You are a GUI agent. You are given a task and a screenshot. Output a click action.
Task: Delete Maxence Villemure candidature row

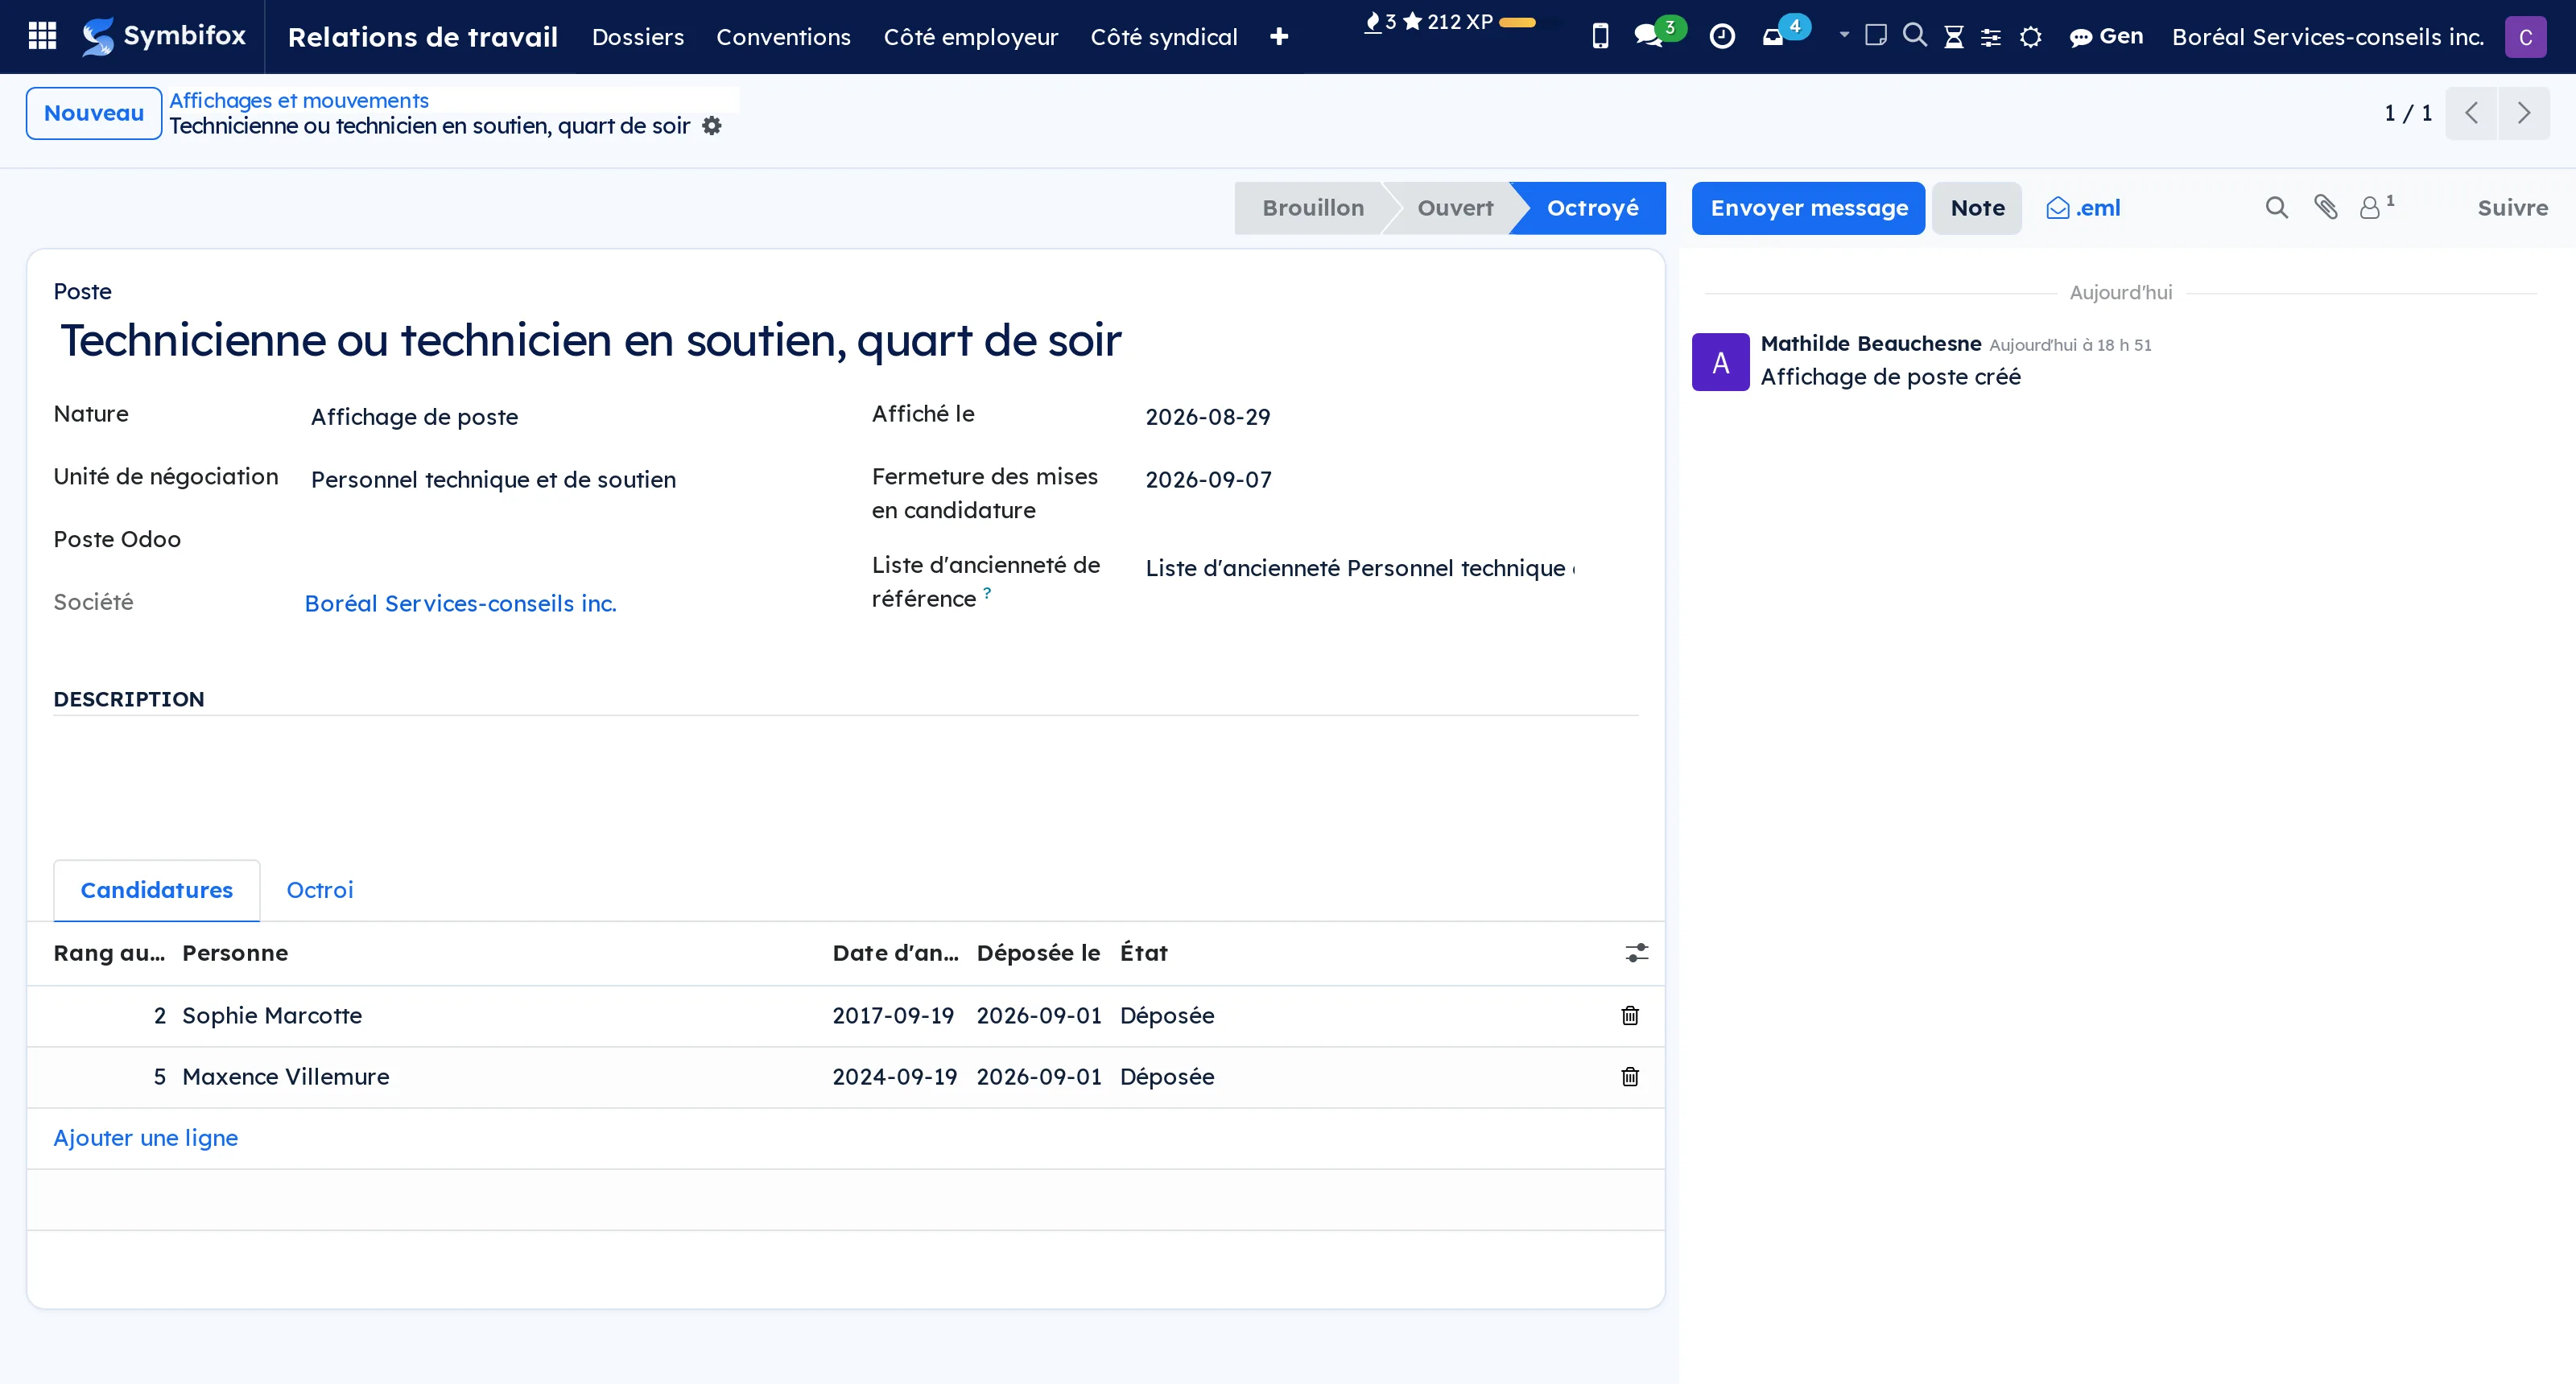pyautogui.click(x=1630, y=1077)
